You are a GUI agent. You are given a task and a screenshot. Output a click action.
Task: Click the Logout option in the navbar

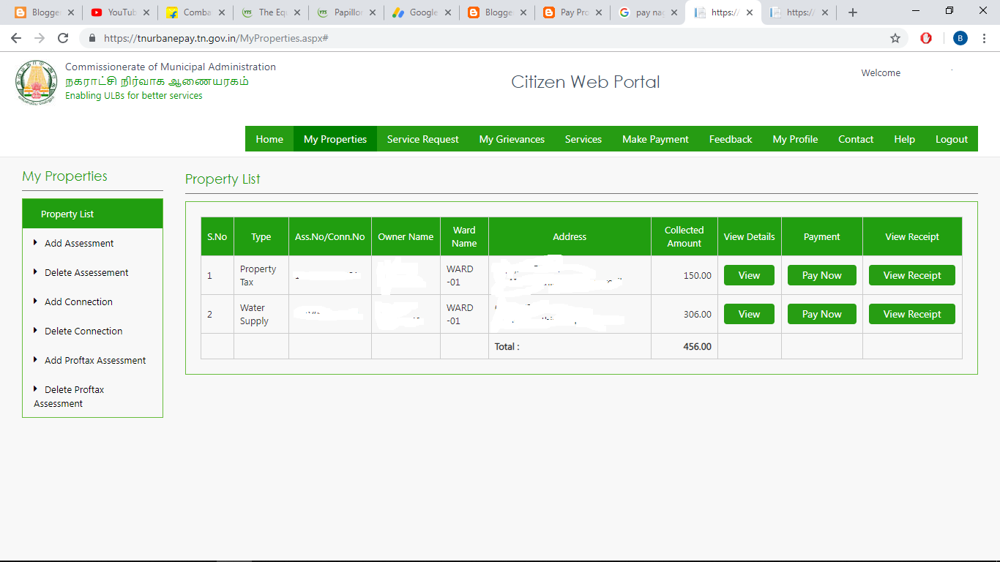(x=951, y=138)
